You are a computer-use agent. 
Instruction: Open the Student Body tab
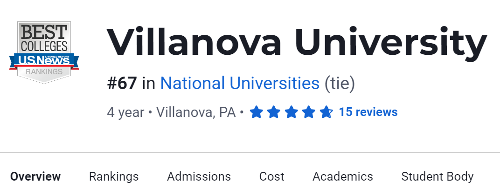coord(437,176)
